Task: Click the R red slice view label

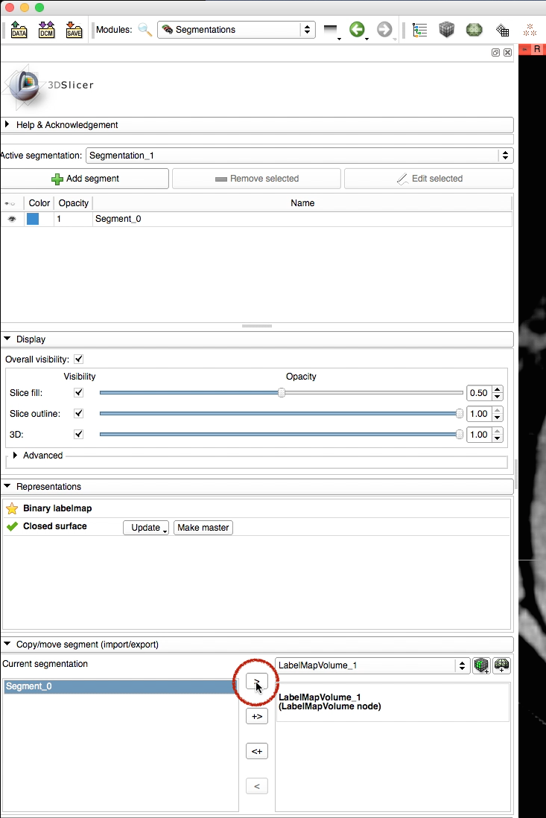Action: click(x=537, y=49)
